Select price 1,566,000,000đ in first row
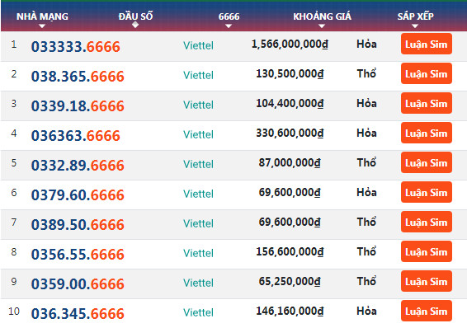The image size is (467, 328). (290, 45)
